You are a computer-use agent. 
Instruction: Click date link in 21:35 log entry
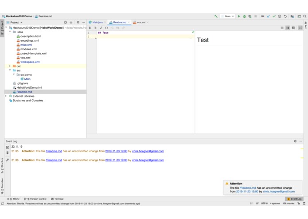click(116, 151)
